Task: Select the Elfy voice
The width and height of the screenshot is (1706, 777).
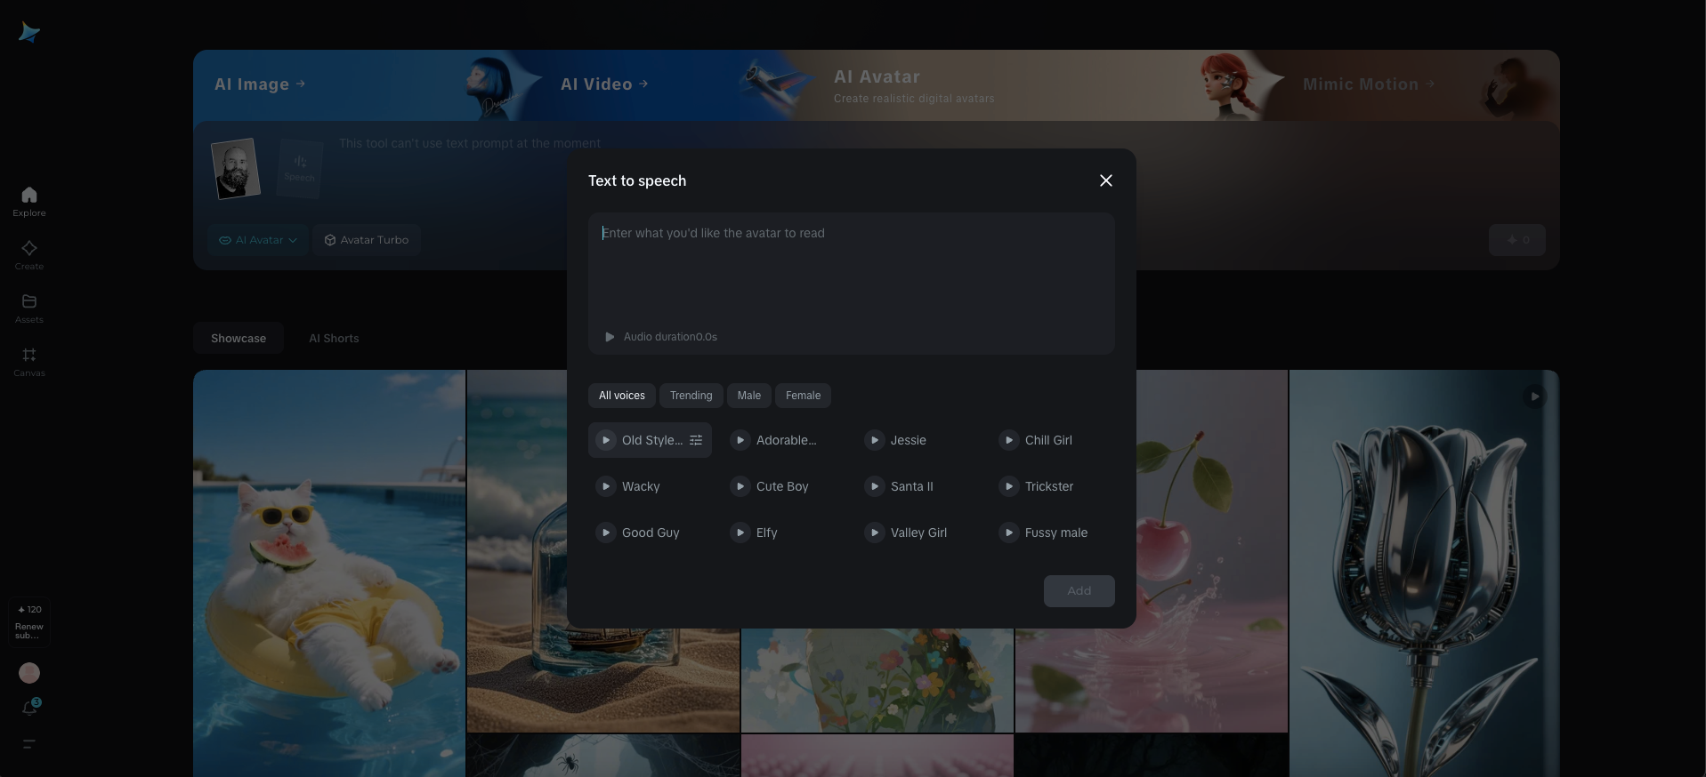Action: point(784,533)
